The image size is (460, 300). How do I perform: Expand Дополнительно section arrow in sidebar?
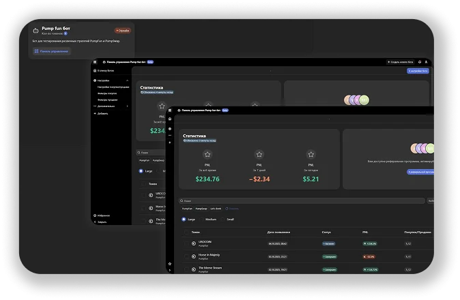pyautogui.click(x=128, y=106)
